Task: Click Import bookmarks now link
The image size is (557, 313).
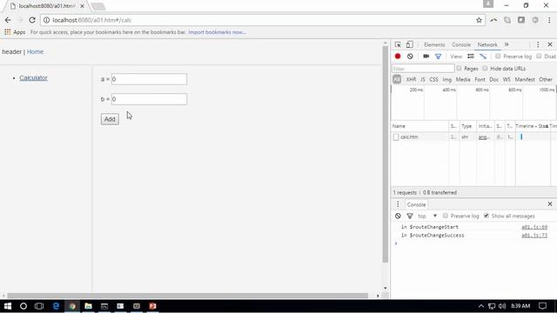Action: point(217,32)
